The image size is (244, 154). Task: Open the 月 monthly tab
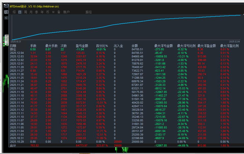click(31, 12)
